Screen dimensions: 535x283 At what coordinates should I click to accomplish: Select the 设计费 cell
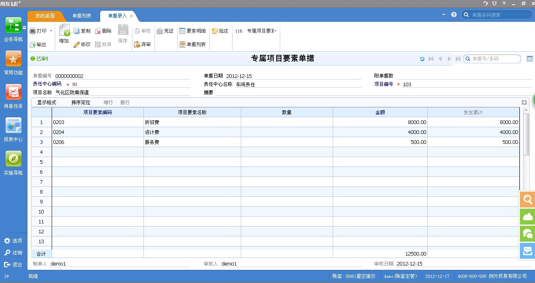192,132
